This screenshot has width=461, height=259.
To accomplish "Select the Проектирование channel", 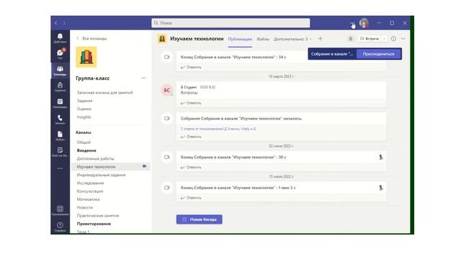I will pos(94,224).
